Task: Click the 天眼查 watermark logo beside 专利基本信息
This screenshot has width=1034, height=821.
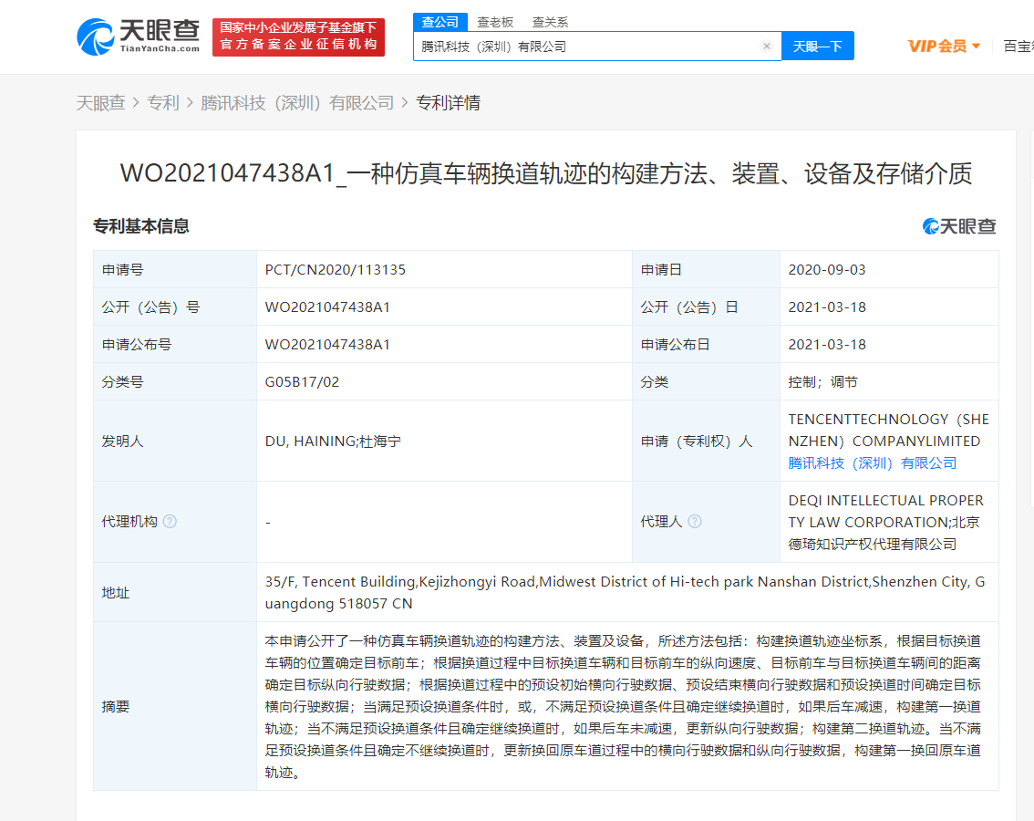Action: click(x=959, y=226)
